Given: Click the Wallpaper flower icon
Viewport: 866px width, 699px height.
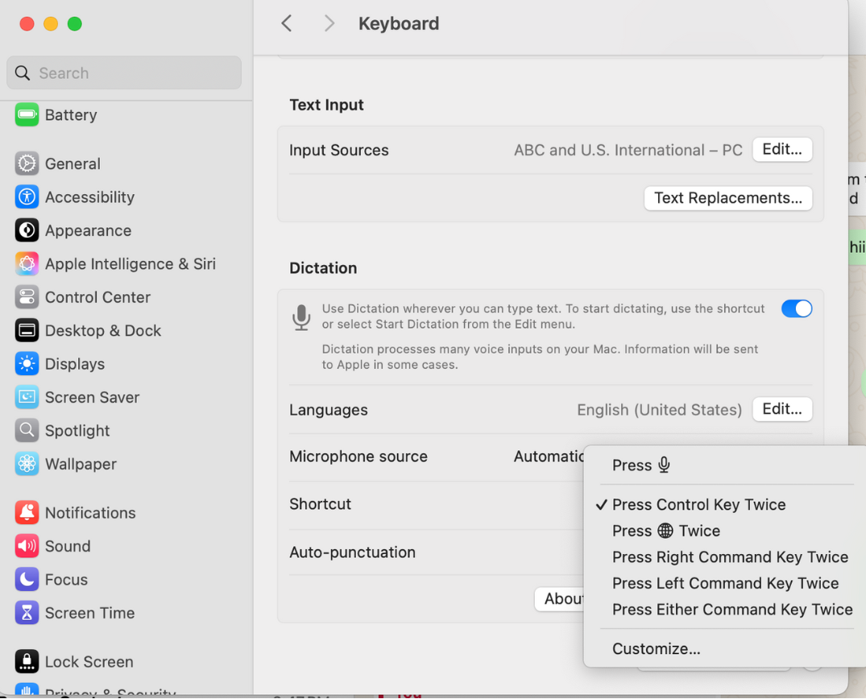Looking at the screenshot, I should point(27,464).
